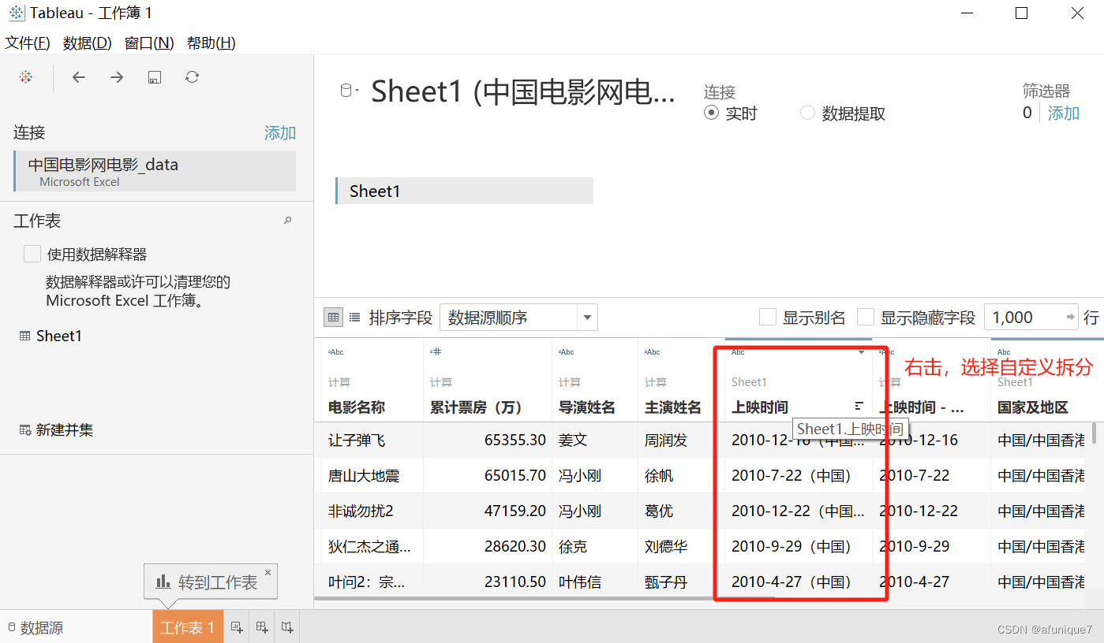Save the workbook with the disk icon
The height and width of the screenshot is (643, 1104).
click(x=155, y=77)
